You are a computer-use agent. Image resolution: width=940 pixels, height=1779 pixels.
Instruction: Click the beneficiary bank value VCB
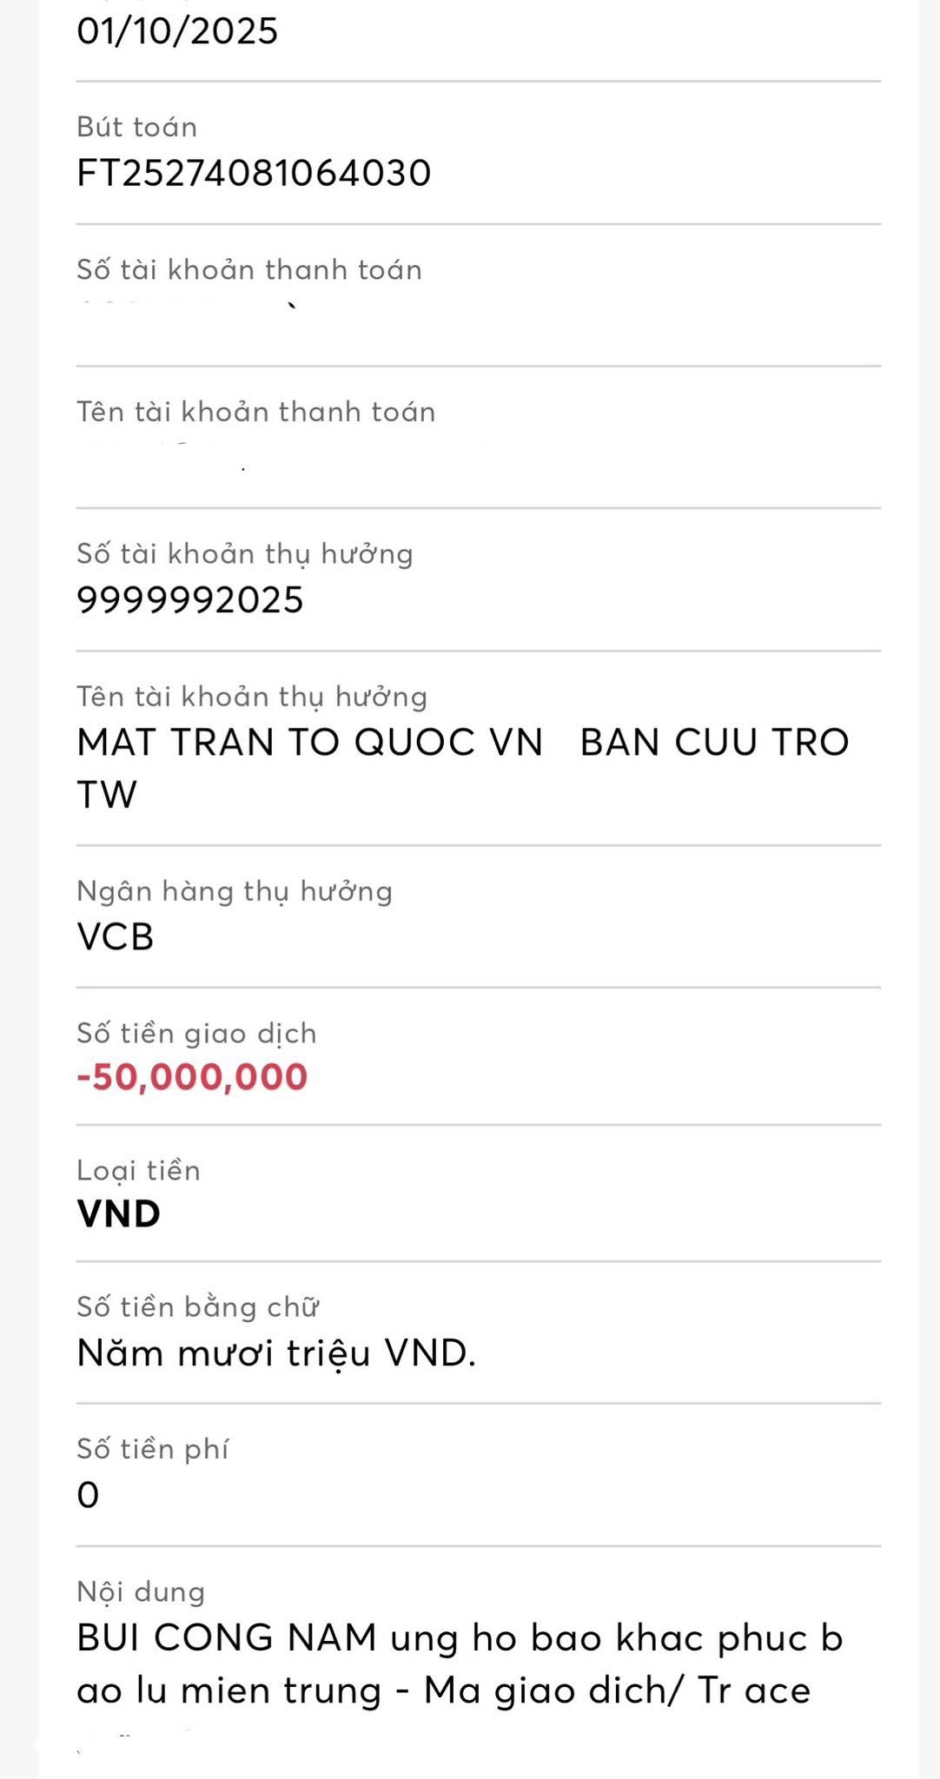[x=116, y=937]
